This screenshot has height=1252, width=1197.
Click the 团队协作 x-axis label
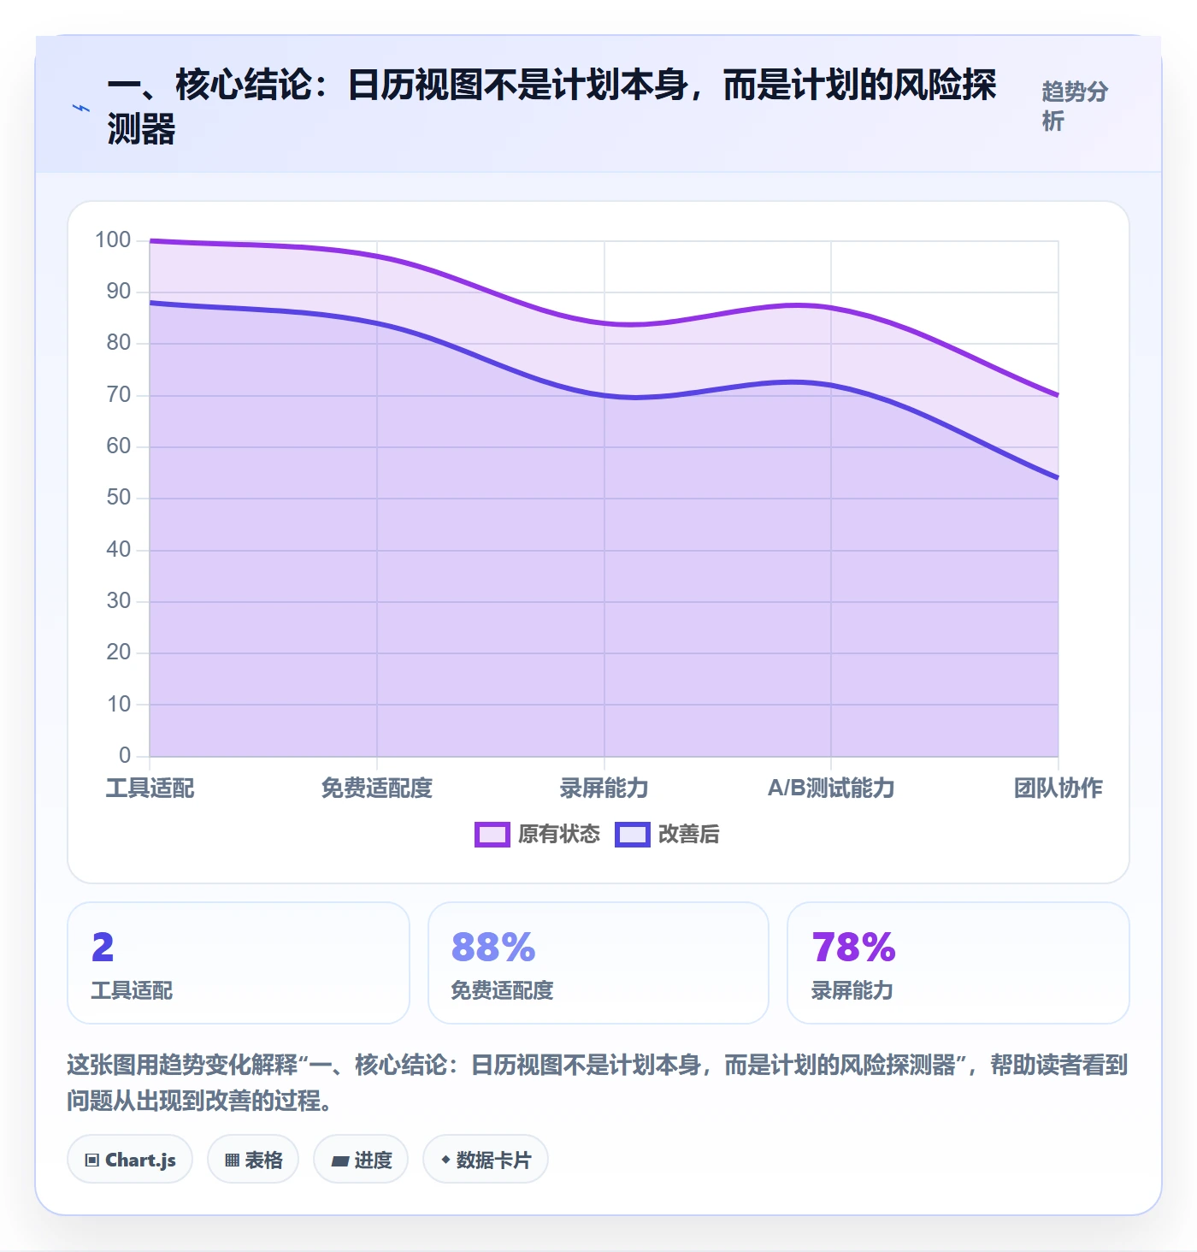click(x=1058, y=788)
